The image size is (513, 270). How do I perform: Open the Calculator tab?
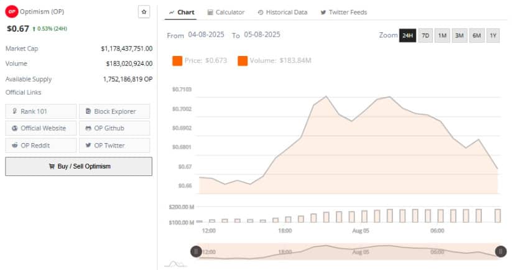point(226,12)
